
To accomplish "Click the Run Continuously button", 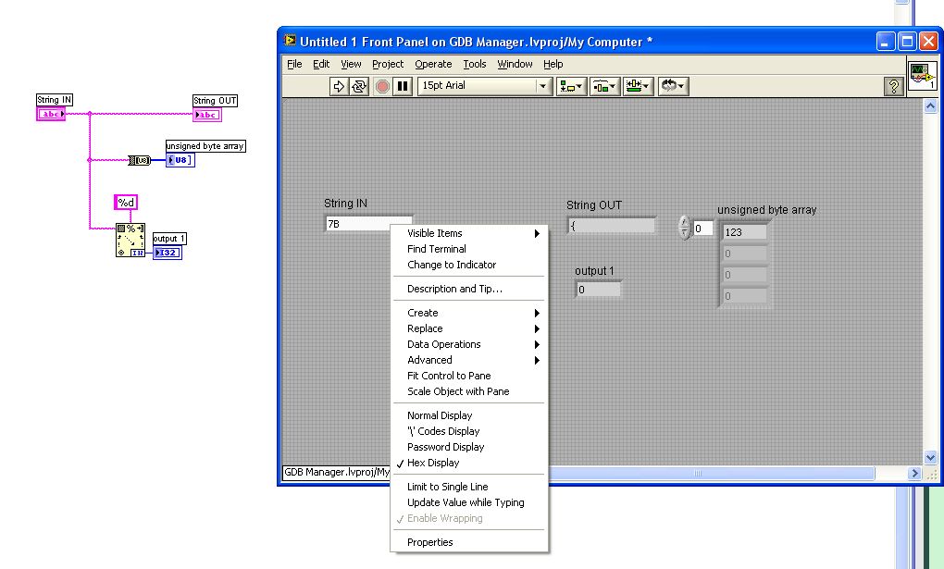I will 359,86.
